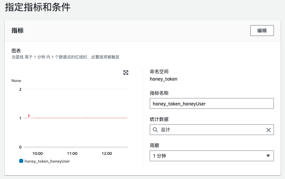Click the 11:00 time axis label
The image size is (285, 179).
click(72, 153)
